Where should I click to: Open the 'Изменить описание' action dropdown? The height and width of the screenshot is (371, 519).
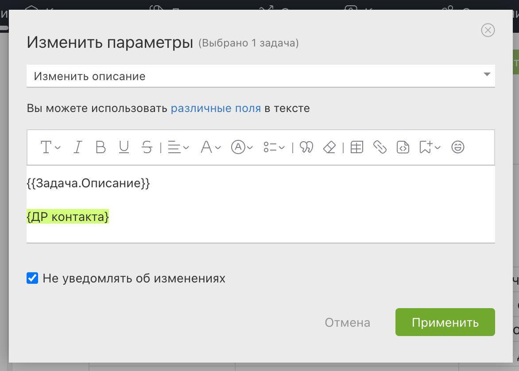click(260, 76)
